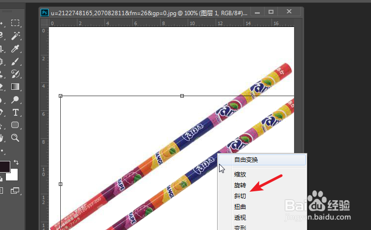Minimize the document window
Image resolution: width=371 pixels, height=230 pixels.
click(x=257, y=12)
